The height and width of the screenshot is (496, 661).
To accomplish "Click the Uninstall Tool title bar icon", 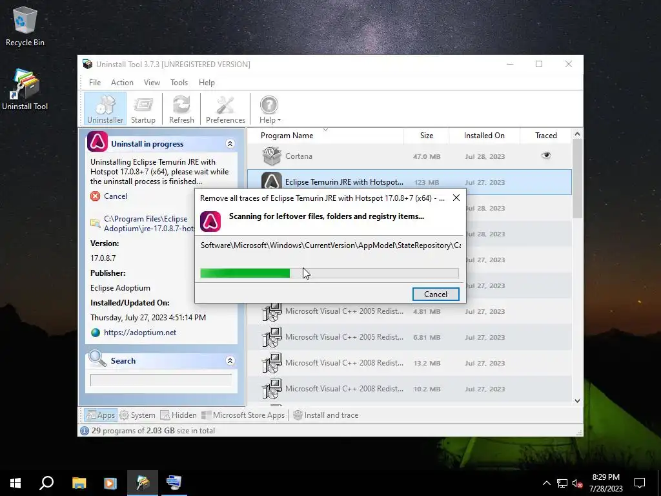I will pyautogui.click(x=87, y=64).
